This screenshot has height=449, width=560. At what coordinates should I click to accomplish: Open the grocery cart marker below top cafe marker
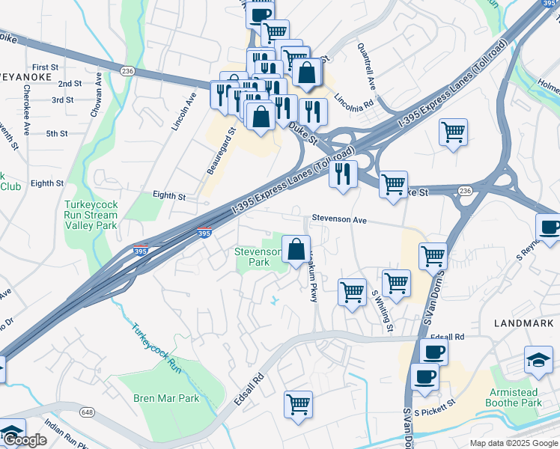[275, 32]
